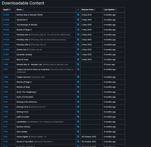Open AppID 71117 link
Viewport: 151px width, 147px height.
point(5,127)
